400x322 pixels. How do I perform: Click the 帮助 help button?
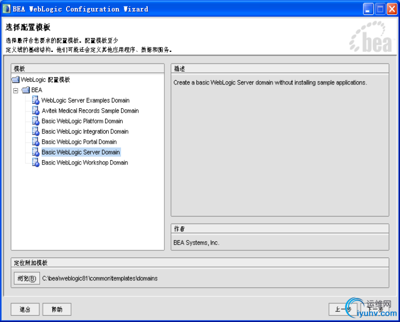(x=57, y=309)
